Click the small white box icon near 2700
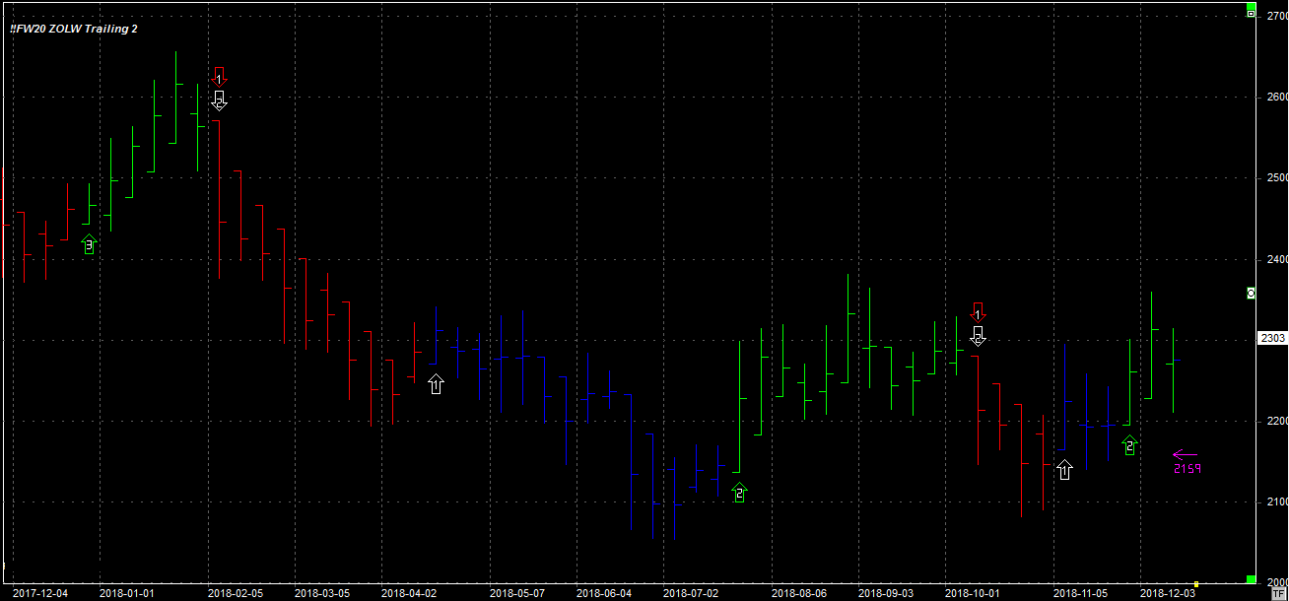This screenshot has height=601, width=1289. tap(1251, 14)
